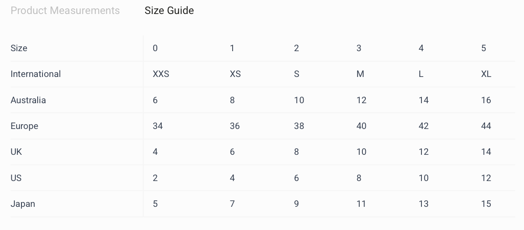Click the US row label
The image size is (524, 230).
(x=16, y=178)
